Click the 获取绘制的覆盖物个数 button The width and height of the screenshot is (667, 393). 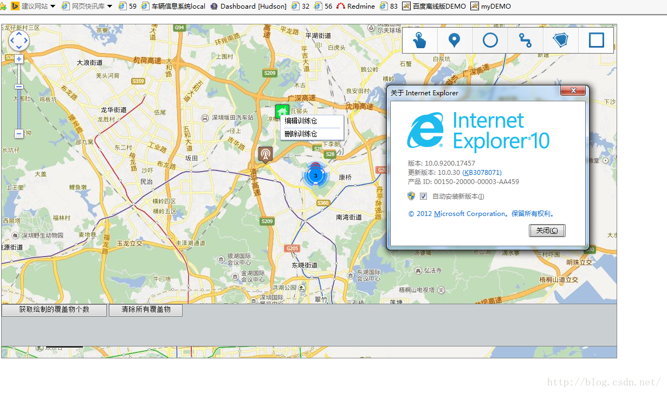[54, 310]
